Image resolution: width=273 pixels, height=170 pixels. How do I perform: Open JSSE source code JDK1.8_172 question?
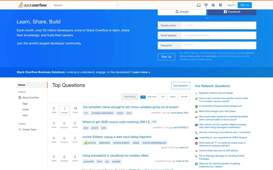pyautogui.click(x=119, y=122)
